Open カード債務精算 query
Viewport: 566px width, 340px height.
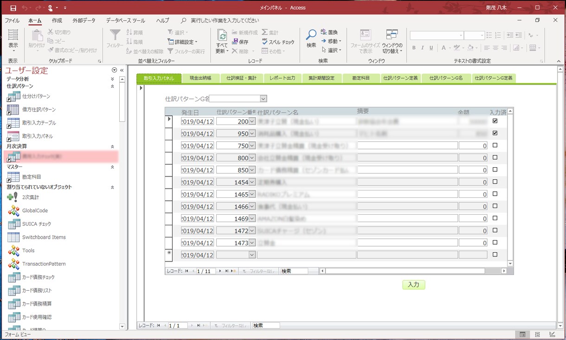30,304
